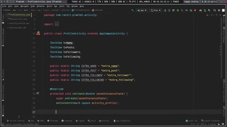Screen dimensions: 227x127
Task: Click the green Debug app bug icon
Action: 178,10
